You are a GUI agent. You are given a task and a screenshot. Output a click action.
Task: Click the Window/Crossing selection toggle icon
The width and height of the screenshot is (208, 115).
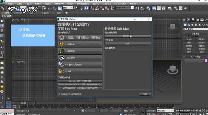pos(44,8)
